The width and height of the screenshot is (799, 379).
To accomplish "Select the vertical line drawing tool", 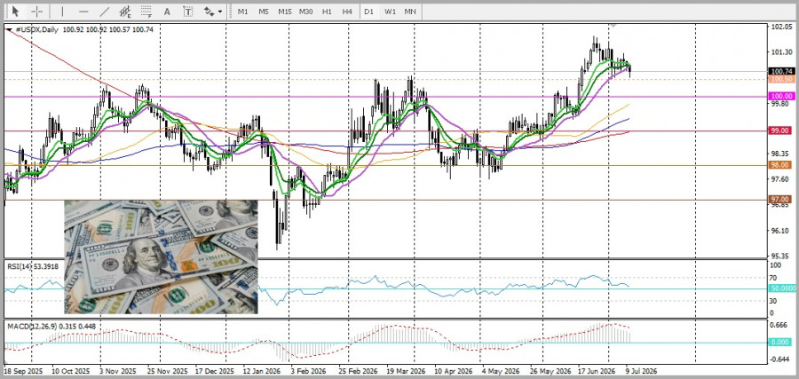I will point(63,12).
